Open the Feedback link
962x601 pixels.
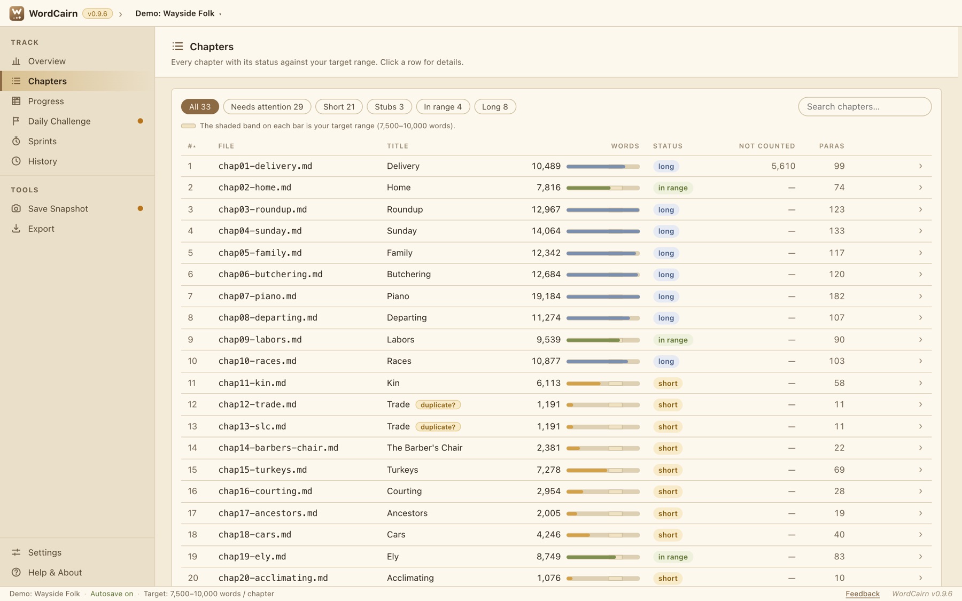(x=862, y=594)
